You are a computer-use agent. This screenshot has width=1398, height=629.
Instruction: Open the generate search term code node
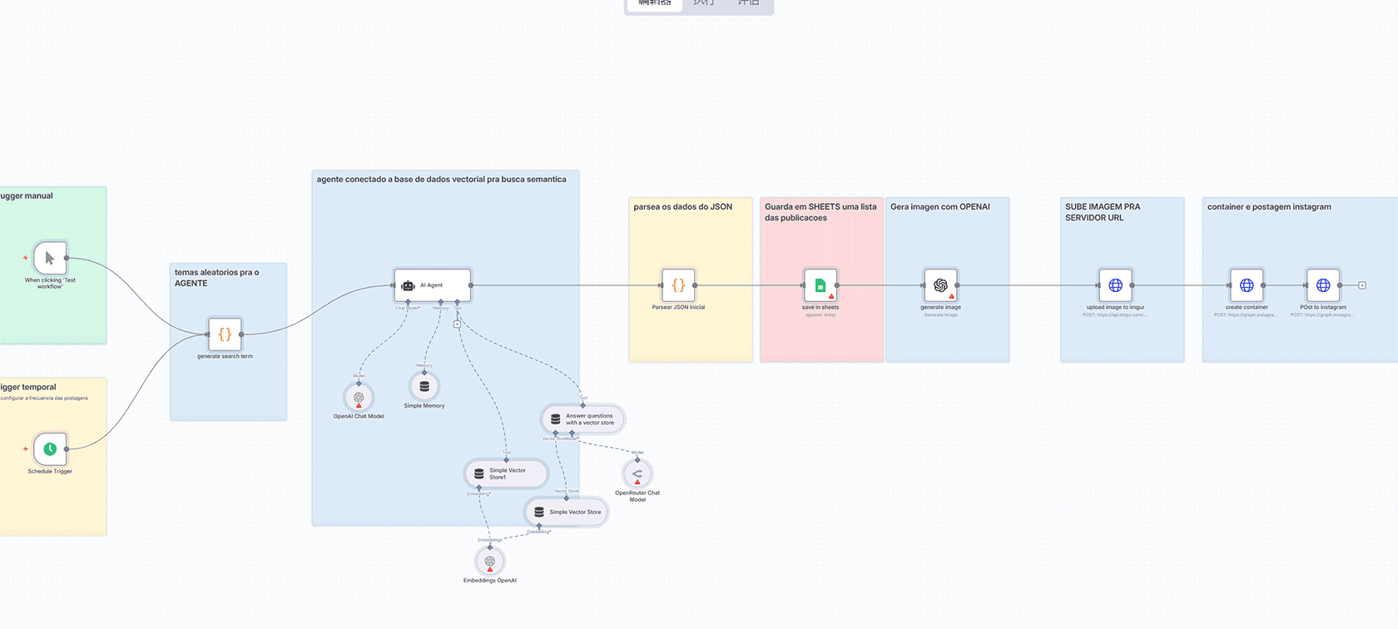click(225, 334)
